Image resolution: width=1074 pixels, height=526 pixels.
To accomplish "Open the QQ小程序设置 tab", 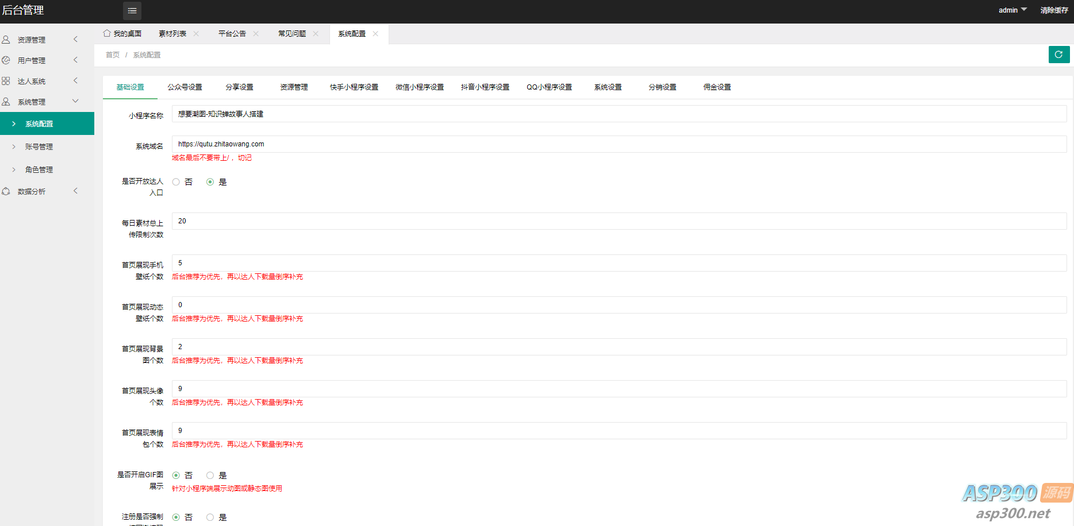I will [549, 87].
